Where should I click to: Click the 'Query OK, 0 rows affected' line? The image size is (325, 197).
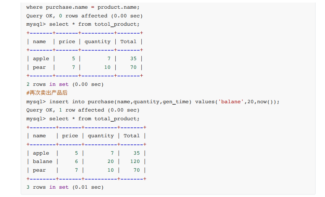click(x=84, y=16)
